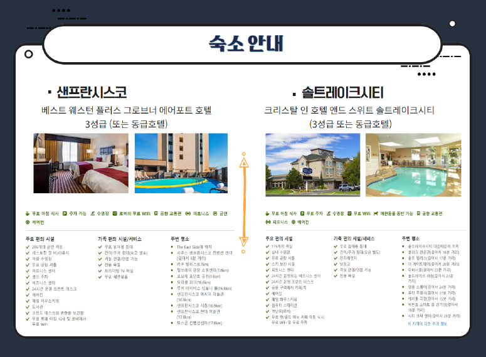Open the Crystal Inn building exterior photo

click(x=313, y=165)
